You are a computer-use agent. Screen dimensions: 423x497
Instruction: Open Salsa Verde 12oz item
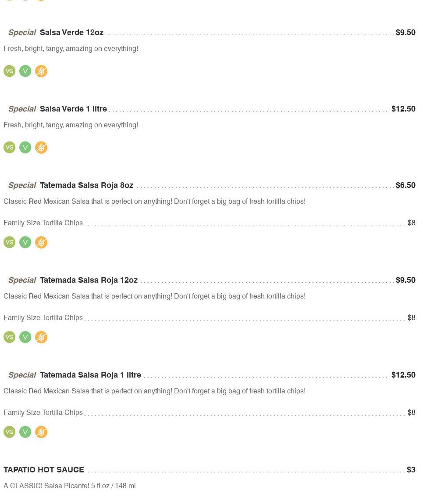click(71, 32)
